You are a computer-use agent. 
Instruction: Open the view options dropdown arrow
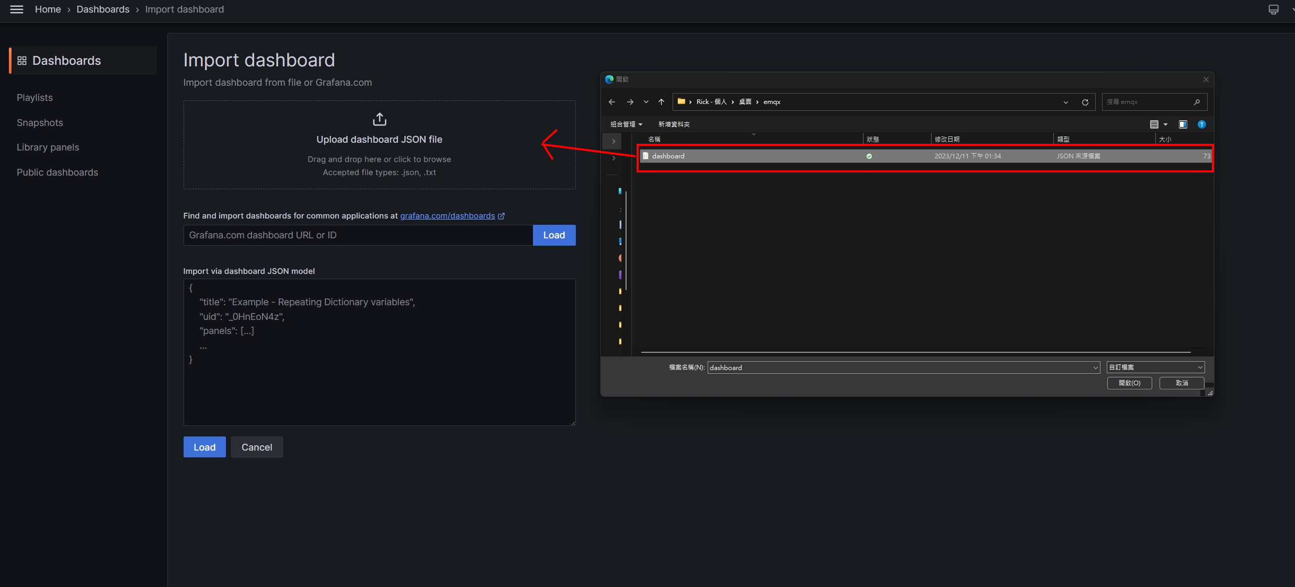1166,124
